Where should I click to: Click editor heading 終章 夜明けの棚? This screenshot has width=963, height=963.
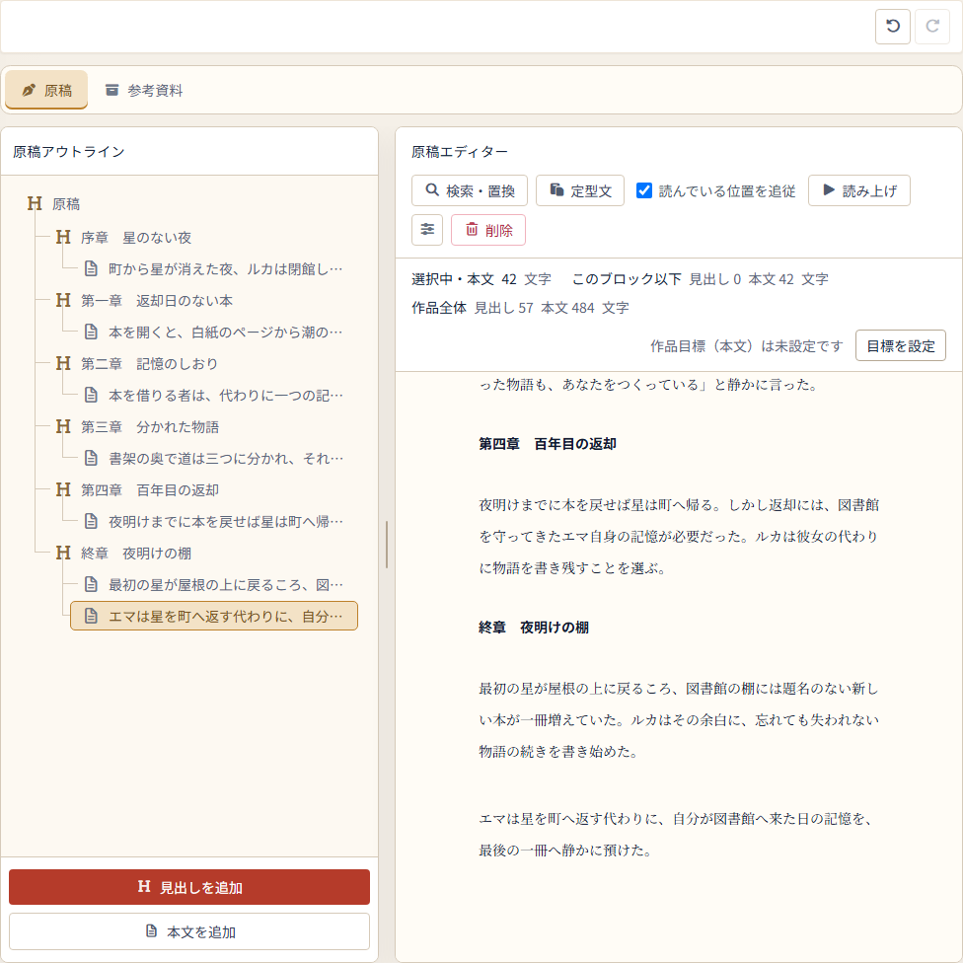pos(534,628)
